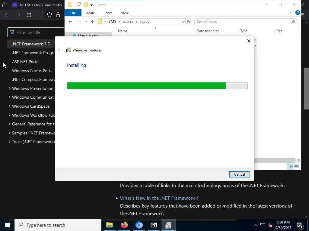
Task: Cancel the Windows Features installation
Action: (x=239, y=174)
